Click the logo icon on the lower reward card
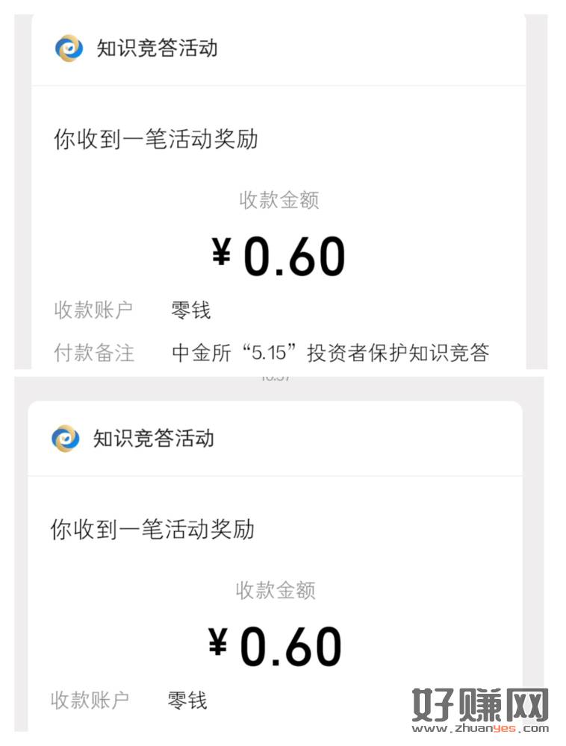 (65, 439)
